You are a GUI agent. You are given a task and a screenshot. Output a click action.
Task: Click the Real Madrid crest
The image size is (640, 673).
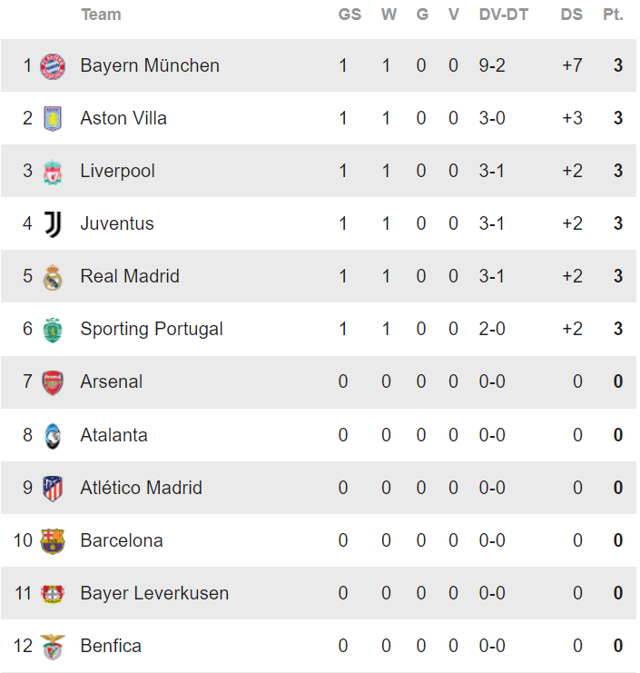pyautogui.click(x=53, y=277)
